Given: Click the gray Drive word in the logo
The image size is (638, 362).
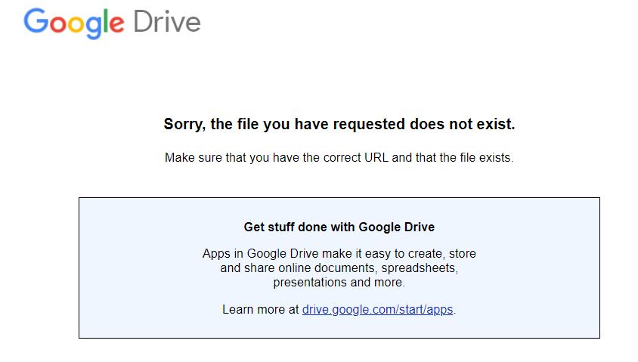Looking at the screenshot, I should 167,22.
